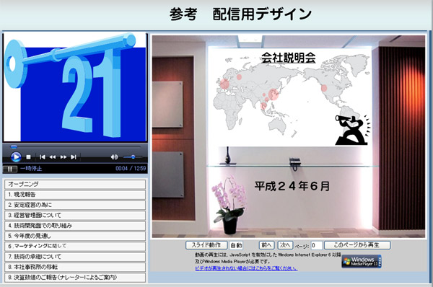Mute audio with the speaker icon
Image resolution: width=433 pixels, height=287 pixels.
click(x=114, y=157)
